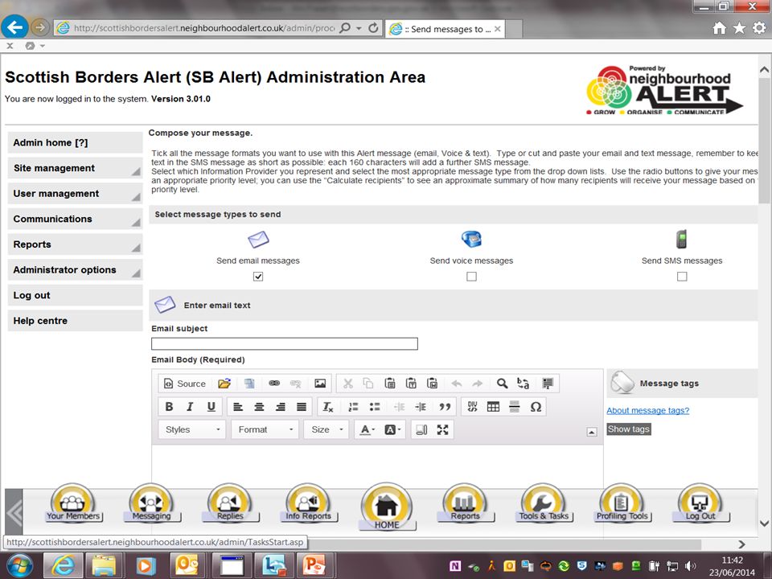Align text left
This screenshot has width=772, height=579.
point(238,407)
